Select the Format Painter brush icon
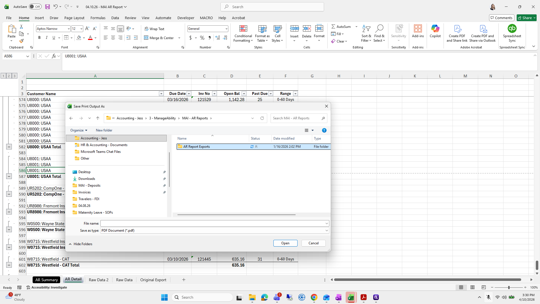 (21, 41)
